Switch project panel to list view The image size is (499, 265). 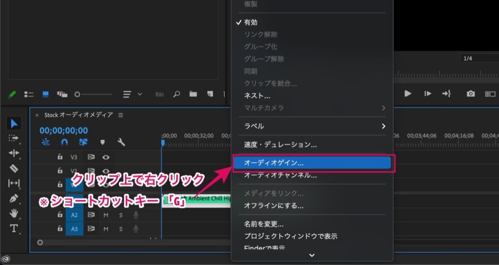tap(29, 95)
